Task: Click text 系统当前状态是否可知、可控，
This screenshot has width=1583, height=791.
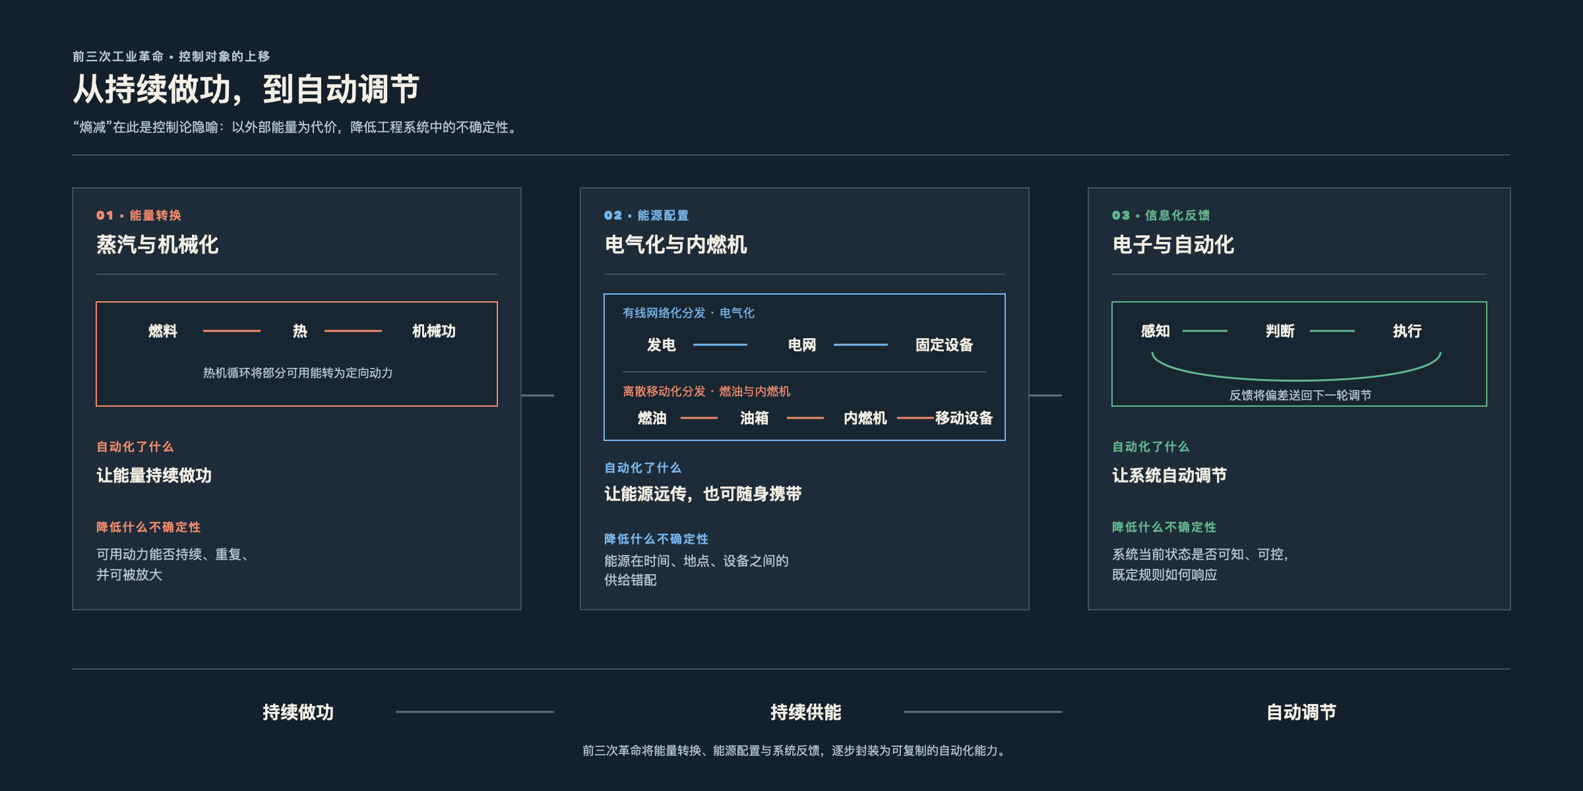Action: coord(1201,554)
